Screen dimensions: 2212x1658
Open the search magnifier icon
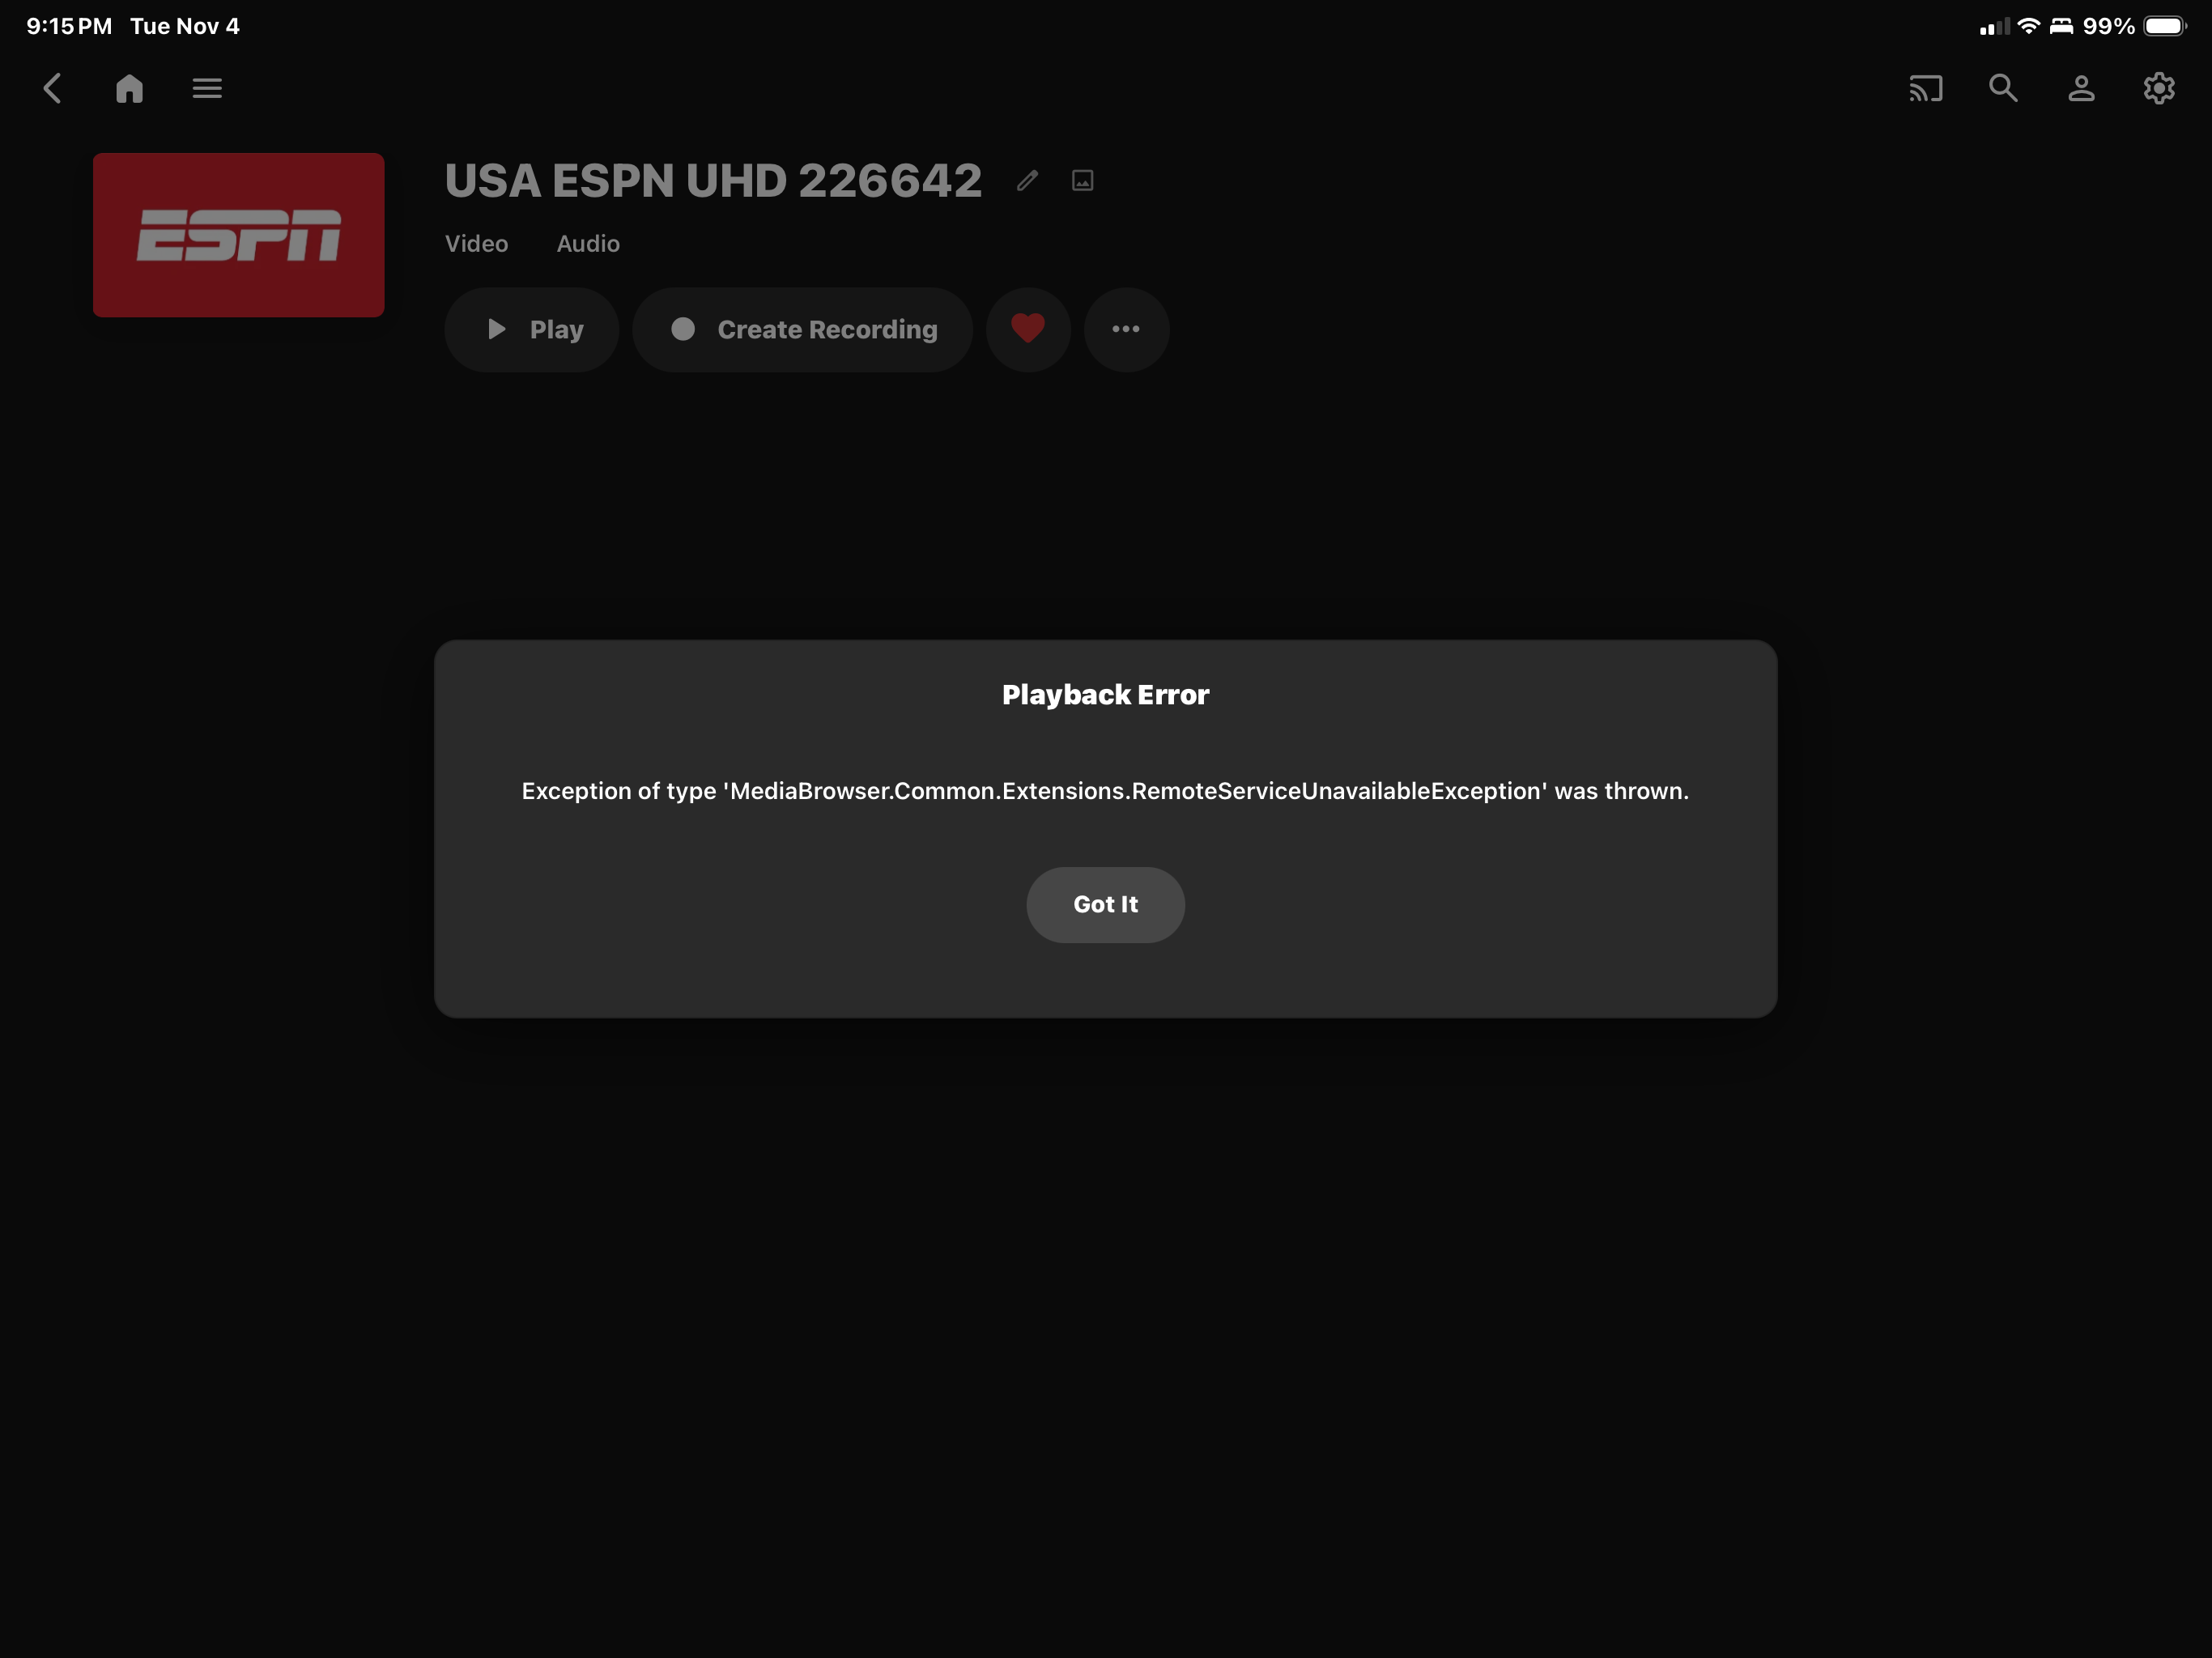click(2003, 88)
